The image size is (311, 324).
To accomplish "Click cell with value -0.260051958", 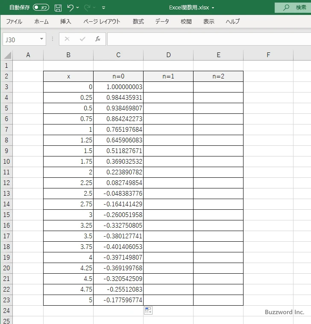I will tap(118, 215).
